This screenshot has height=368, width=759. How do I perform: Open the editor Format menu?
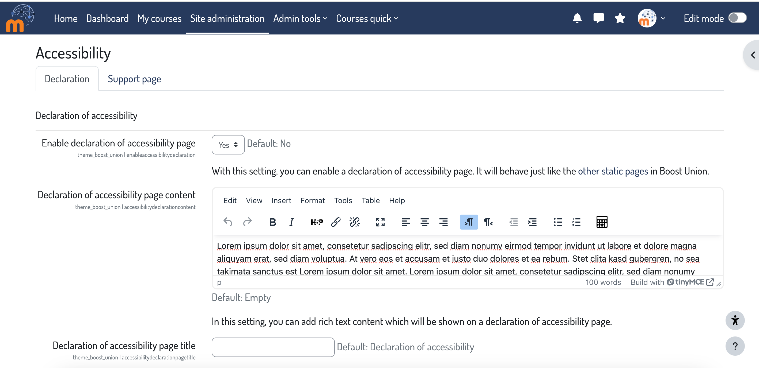(313, 200)
